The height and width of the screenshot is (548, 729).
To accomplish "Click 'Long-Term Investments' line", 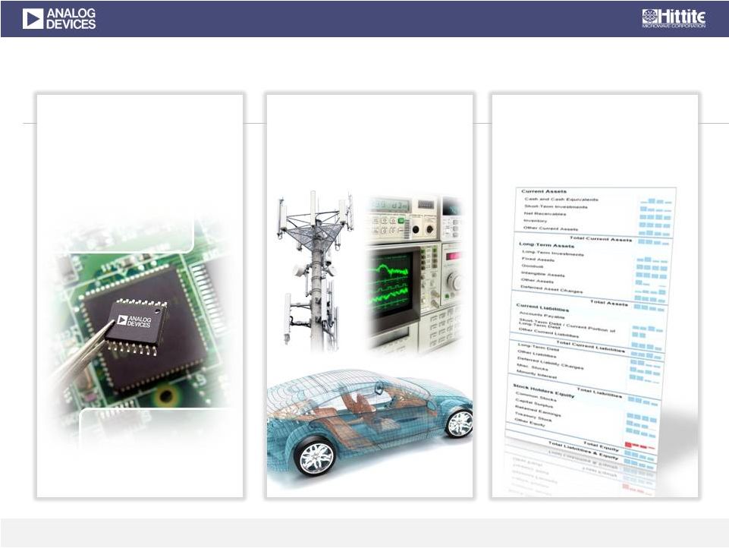I will tap(553, 254).
